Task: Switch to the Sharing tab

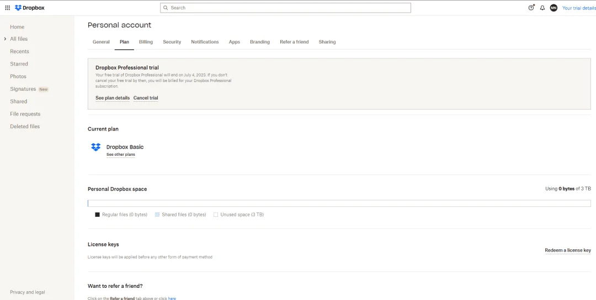Action: tap(327, 42)
